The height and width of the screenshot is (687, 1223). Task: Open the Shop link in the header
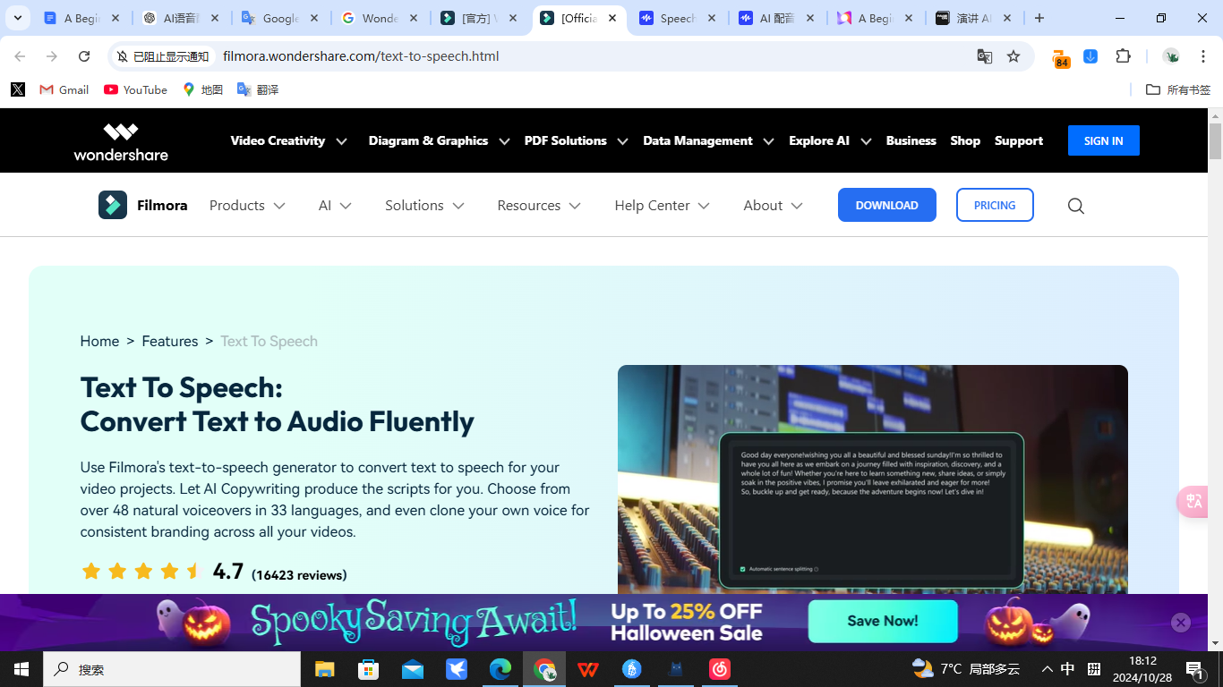965,140
